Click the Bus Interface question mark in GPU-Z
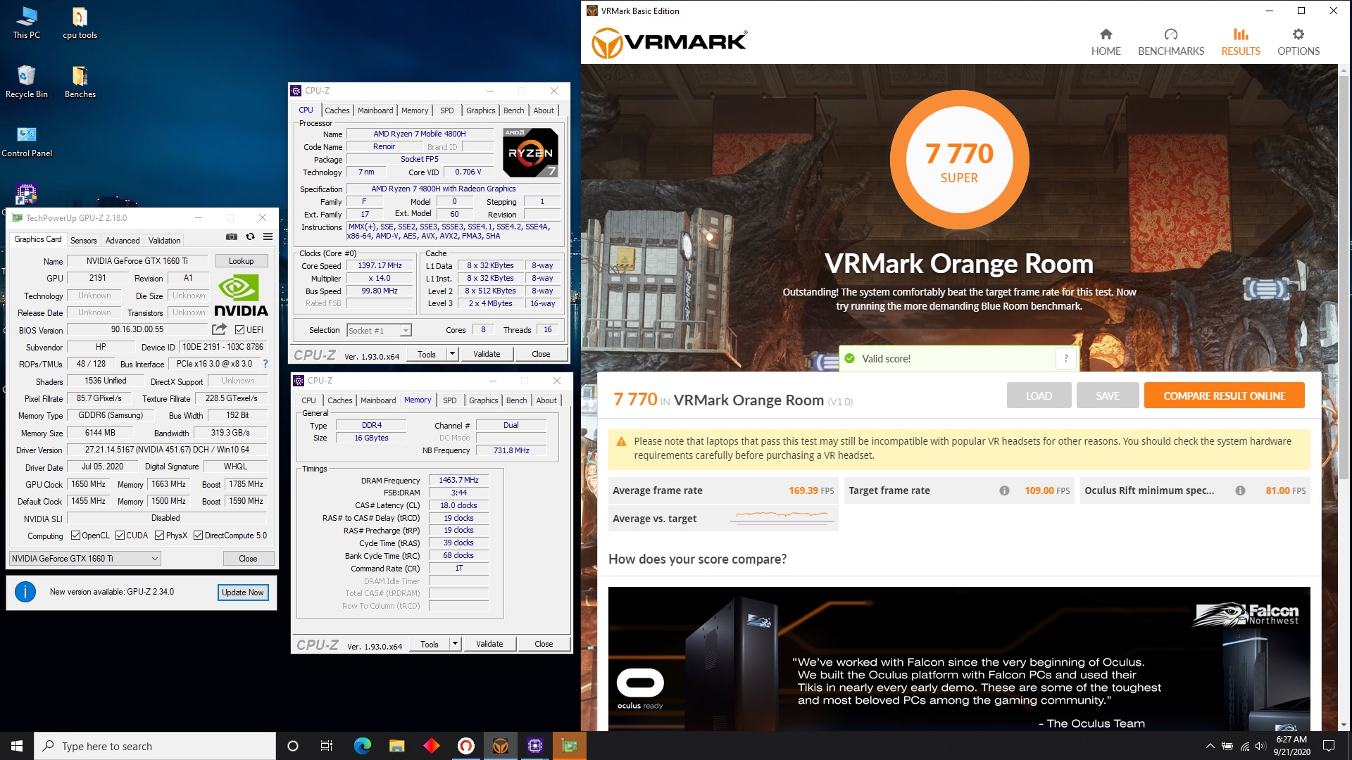 click(265, 364)
